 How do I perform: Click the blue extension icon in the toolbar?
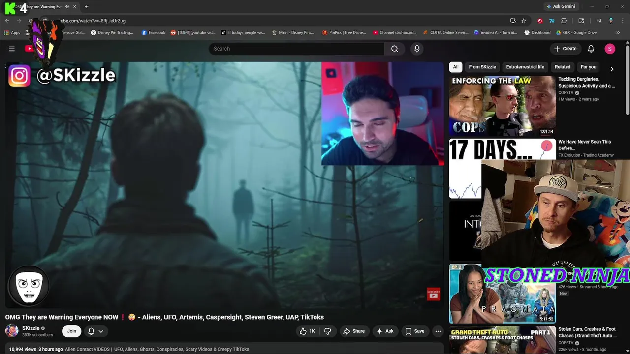(552, 21)
